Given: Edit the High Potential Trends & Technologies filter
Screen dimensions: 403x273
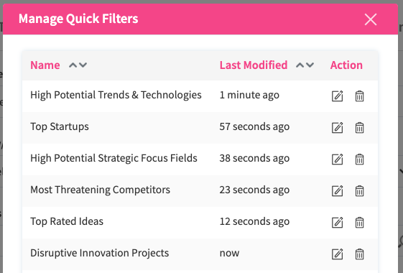Looking at the screenshot, I should point(337,96).
